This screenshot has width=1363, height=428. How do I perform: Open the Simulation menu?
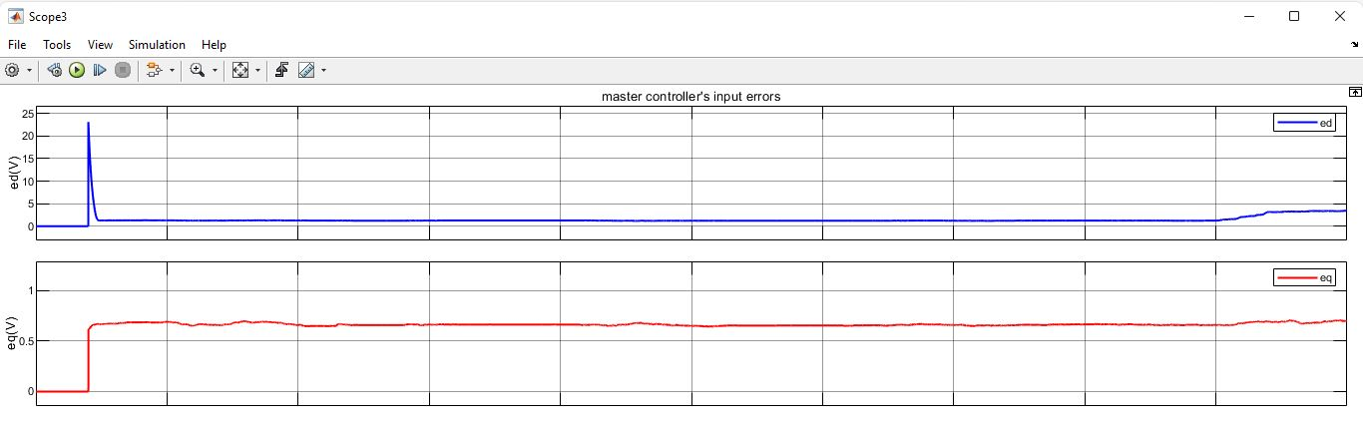coord(157,45)
